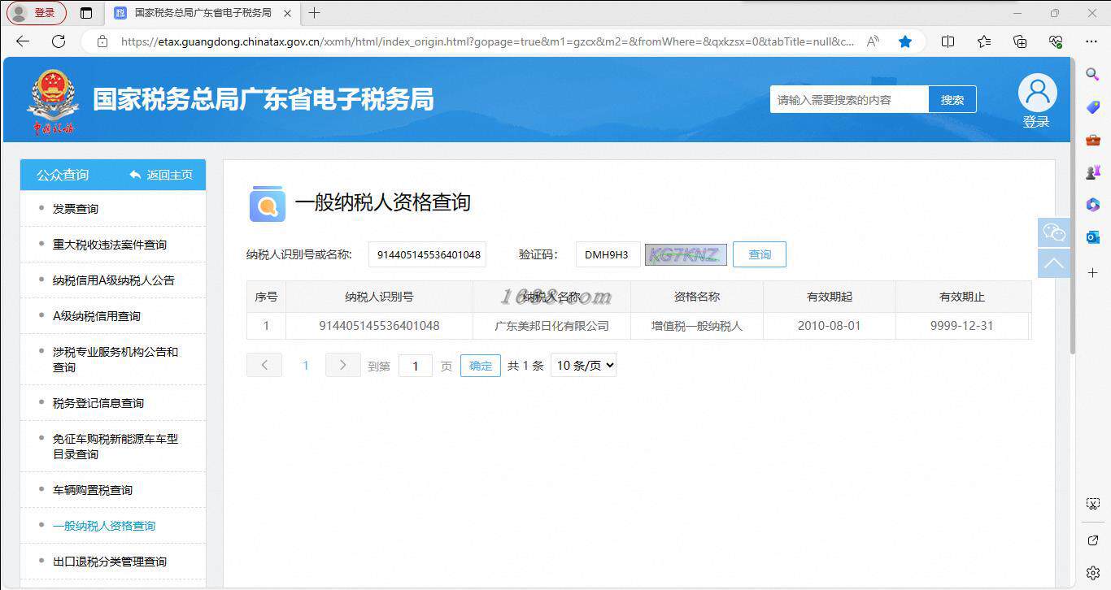The image size is (1111, 590).
Task: Click the blue favorites star icon
Action: pyautogui.click(x=905, y=41)
